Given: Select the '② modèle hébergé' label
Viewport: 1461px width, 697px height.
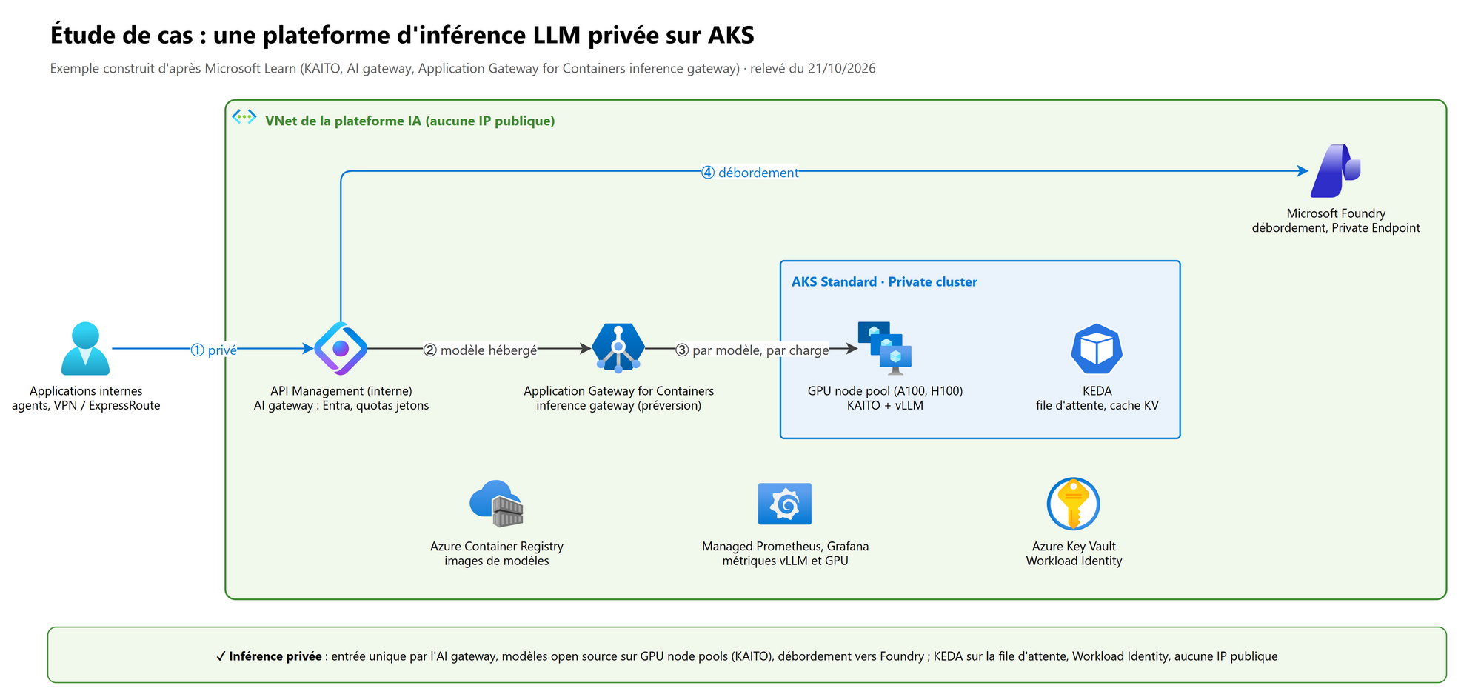Looking at the screenshot, I should click(481, 350).
